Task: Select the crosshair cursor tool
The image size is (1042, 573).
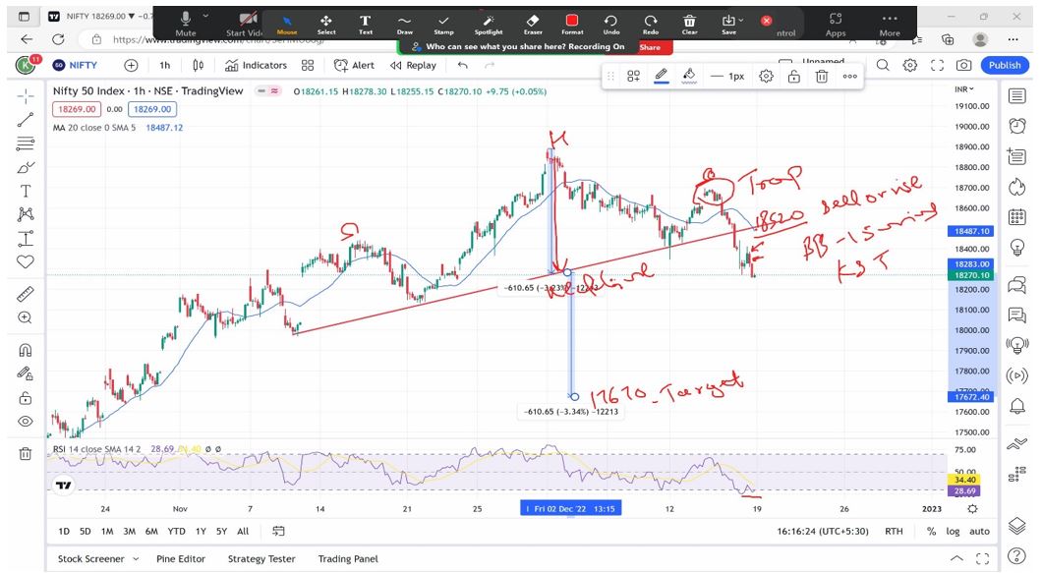Action: (x=26, y=96)
